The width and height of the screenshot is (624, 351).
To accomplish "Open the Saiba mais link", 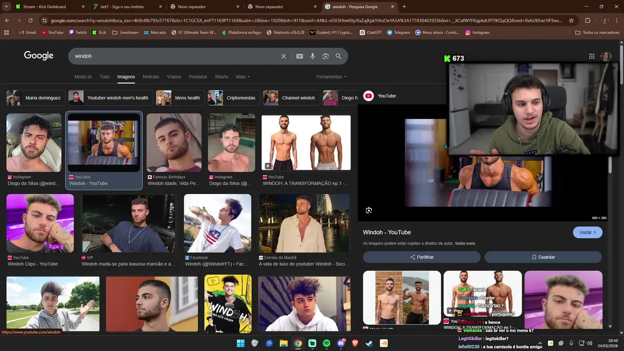I will (465, 243).
